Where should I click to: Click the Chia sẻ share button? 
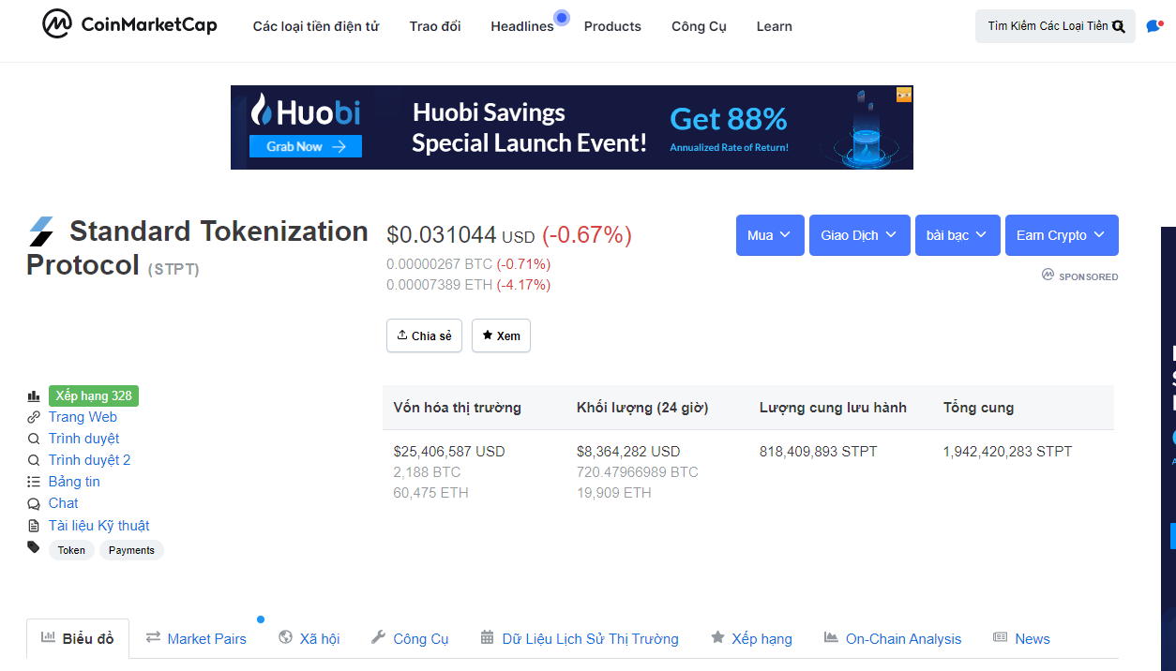coord(424,335)
